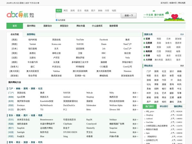The width and height of the screenshot is (192, 144).
Task: Click the green icon beside 欧洲
Action: (x=144, y=47)
